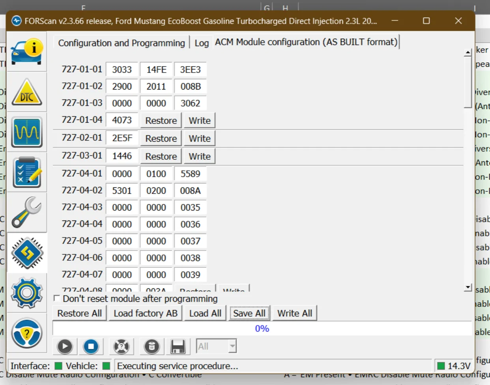Click the 727-01-03 row label
The width and height of the screenshot is (490, 385).
[82, 103]
